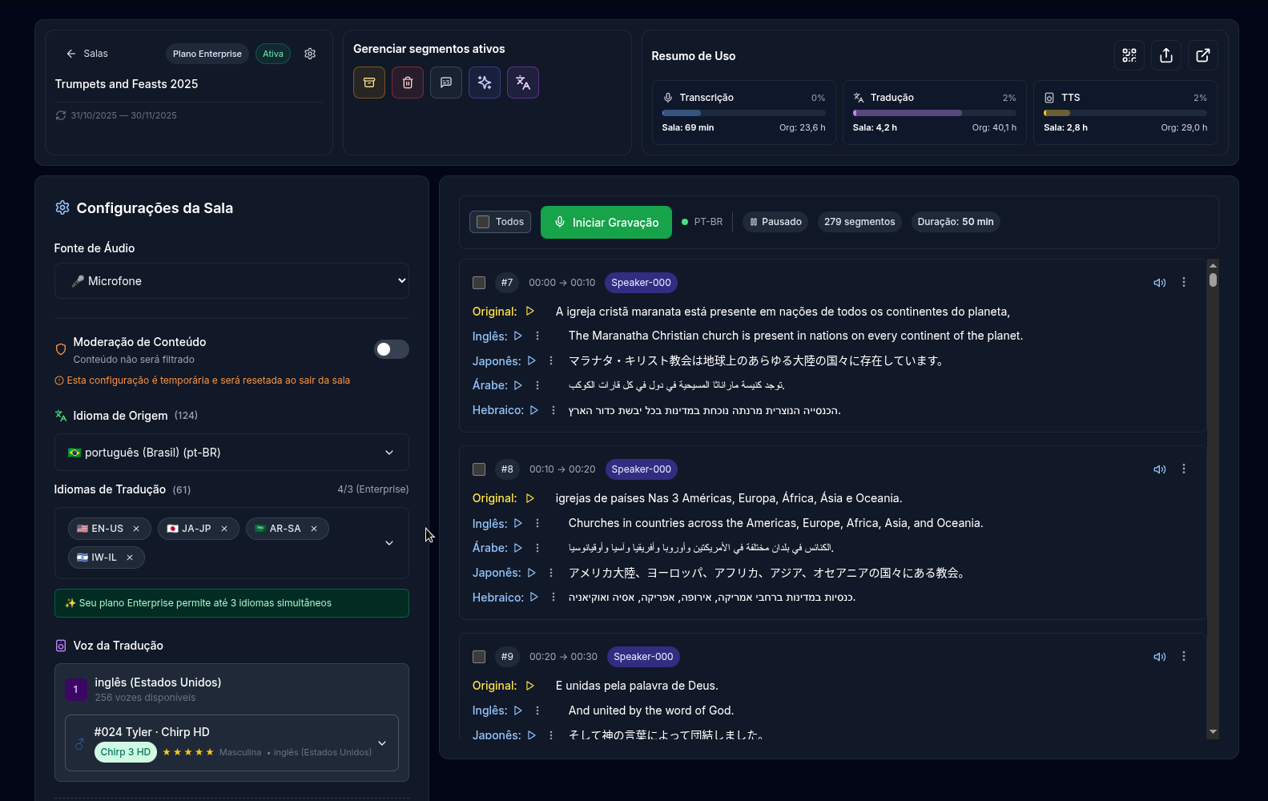Click the sparkles AI segment icon
The width and height of the screenshot is (1268, 801).
pos(485,83)
